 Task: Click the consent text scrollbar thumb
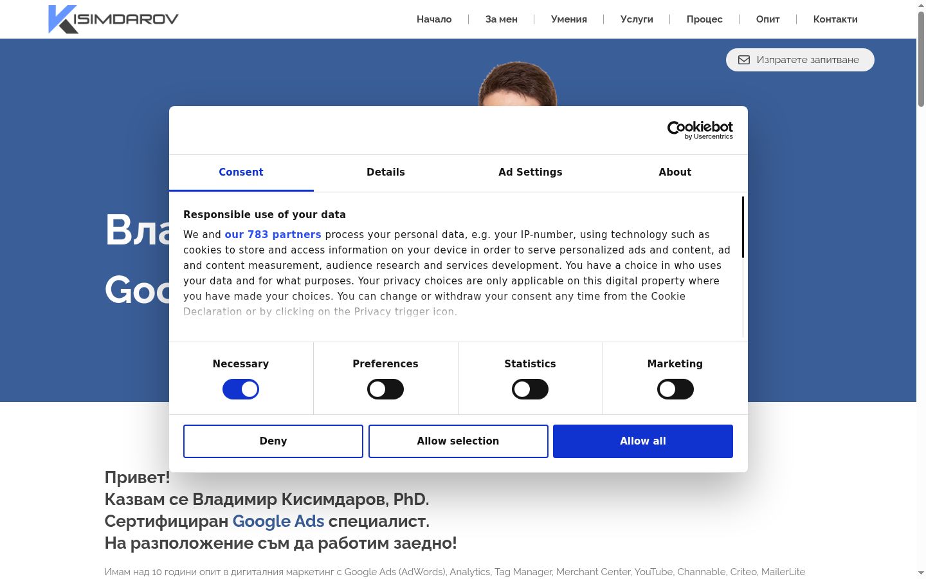pyautogui.click(x=743, y=227)
